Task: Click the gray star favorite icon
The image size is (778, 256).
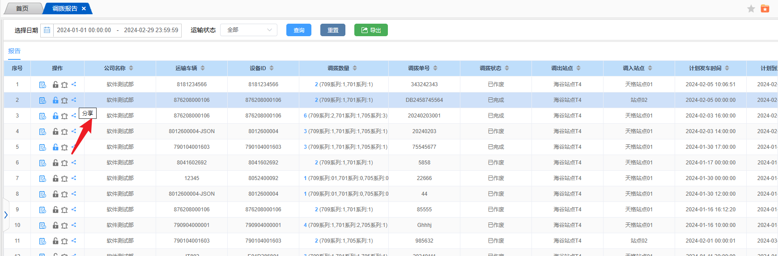Action: coord(751,8)
